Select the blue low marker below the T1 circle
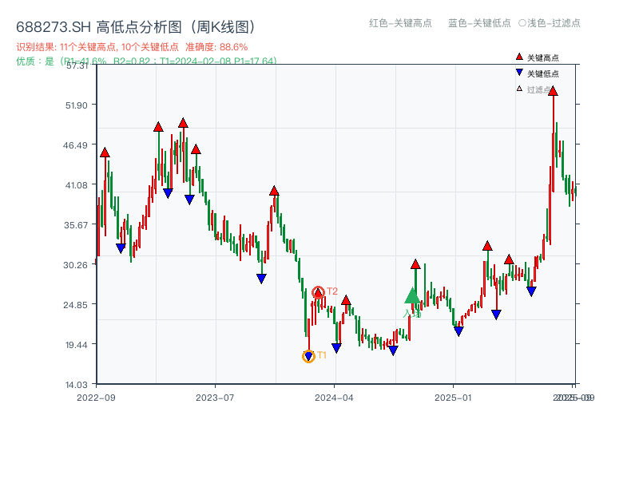The height and width of the screenshot is (479, 639). pyautogui.click(x=308, y=354)
